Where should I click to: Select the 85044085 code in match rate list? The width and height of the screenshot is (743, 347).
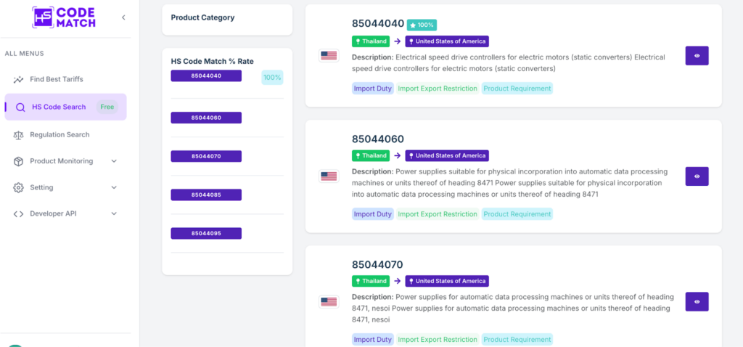206,195
